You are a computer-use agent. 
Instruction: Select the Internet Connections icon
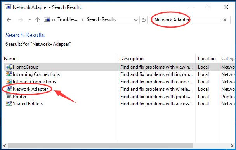click(x=9, y=81)
